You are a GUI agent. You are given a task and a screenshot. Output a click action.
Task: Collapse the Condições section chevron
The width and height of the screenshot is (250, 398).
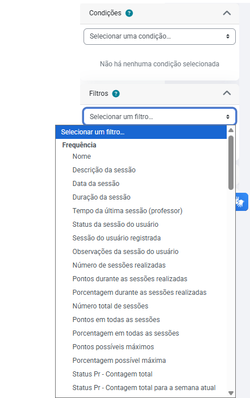pos(227,13)
